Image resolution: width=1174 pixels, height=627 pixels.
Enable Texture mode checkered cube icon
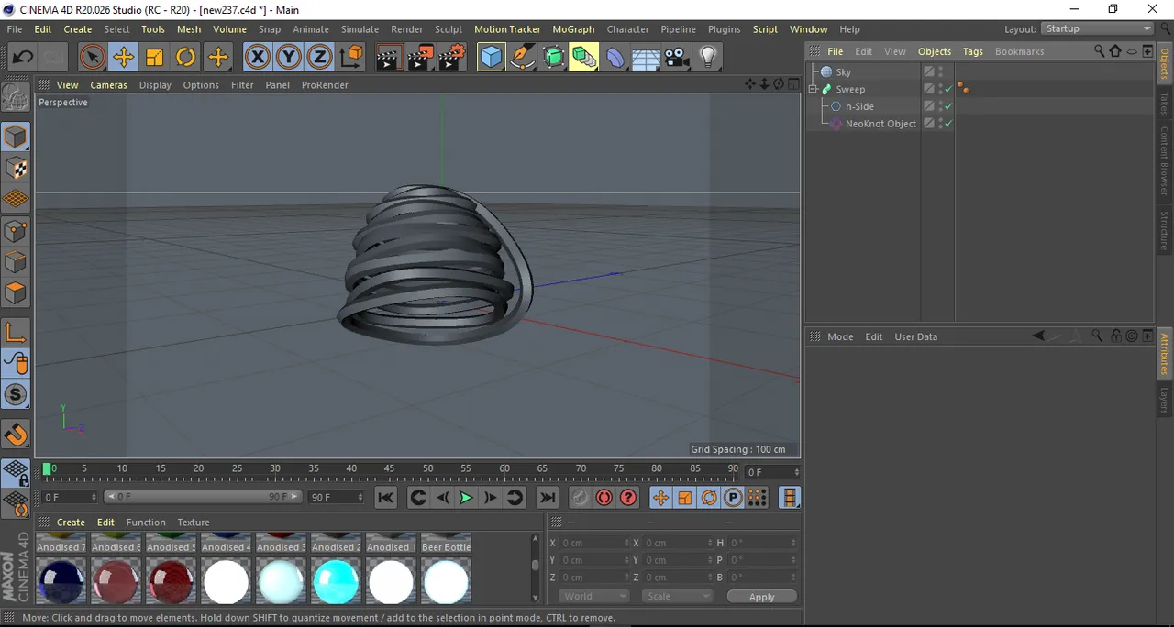[x=16, y=168]
